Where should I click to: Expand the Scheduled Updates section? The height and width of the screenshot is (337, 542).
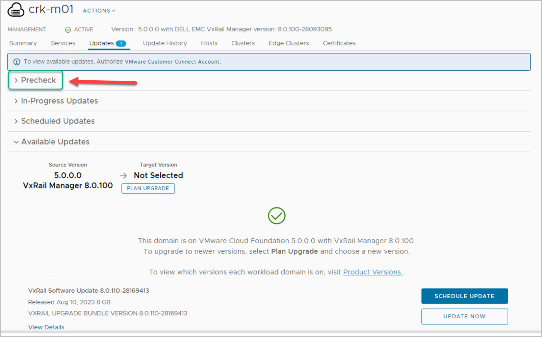[x=55, y=121]
